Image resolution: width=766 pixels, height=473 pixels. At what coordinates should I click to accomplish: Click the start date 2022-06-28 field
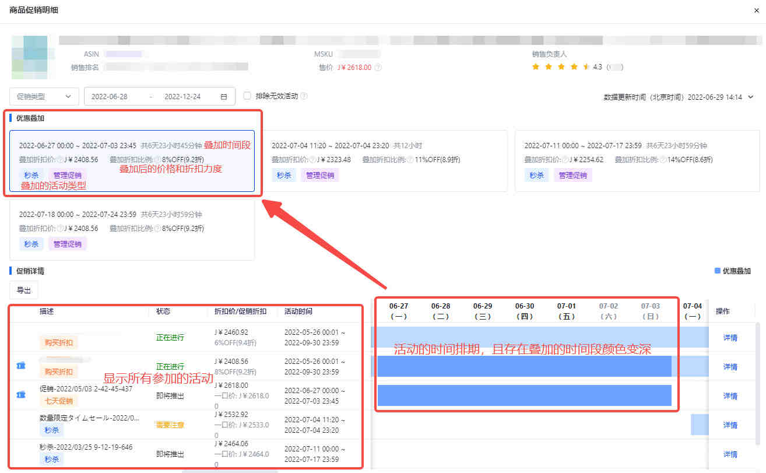pos(110,97)
